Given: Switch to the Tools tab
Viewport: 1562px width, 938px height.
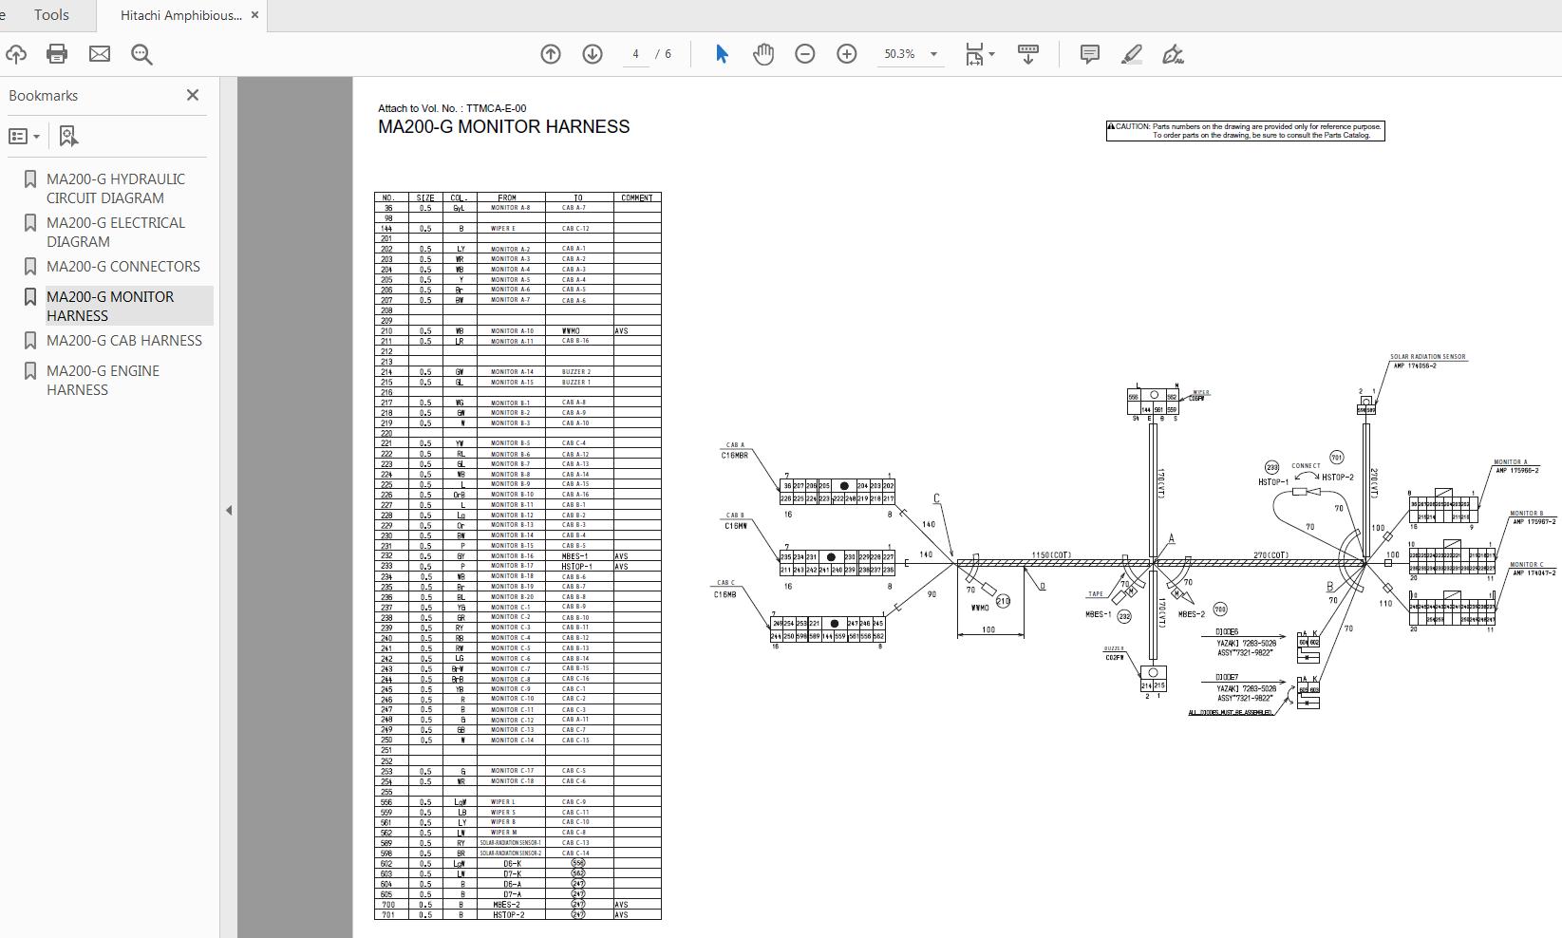Looking at the screenshot, I should click(51, 14).
